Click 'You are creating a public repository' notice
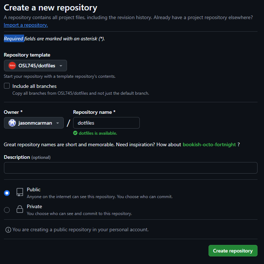This screenshot has height=264, width=264. click(80, 230)
